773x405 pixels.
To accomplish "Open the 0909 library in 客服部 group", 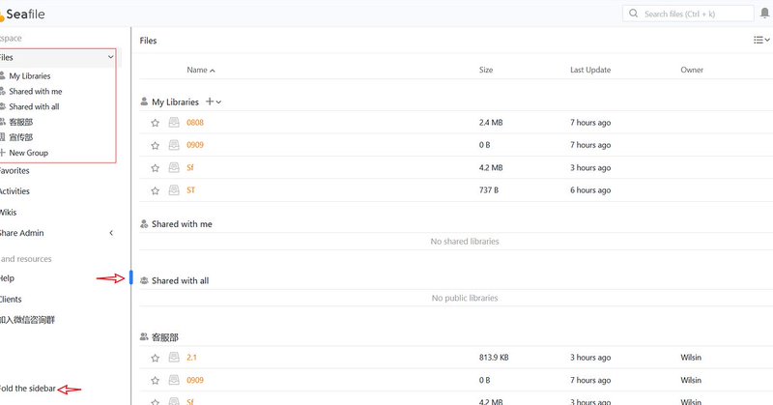I will click(x=195, y=380).
